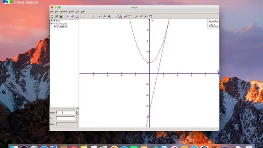Viewport: 263px width, 148px height.
Task: Select the evaluate curve tool
Action: (116, 16)
